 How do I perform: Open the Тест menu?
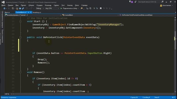coord(63,5)
